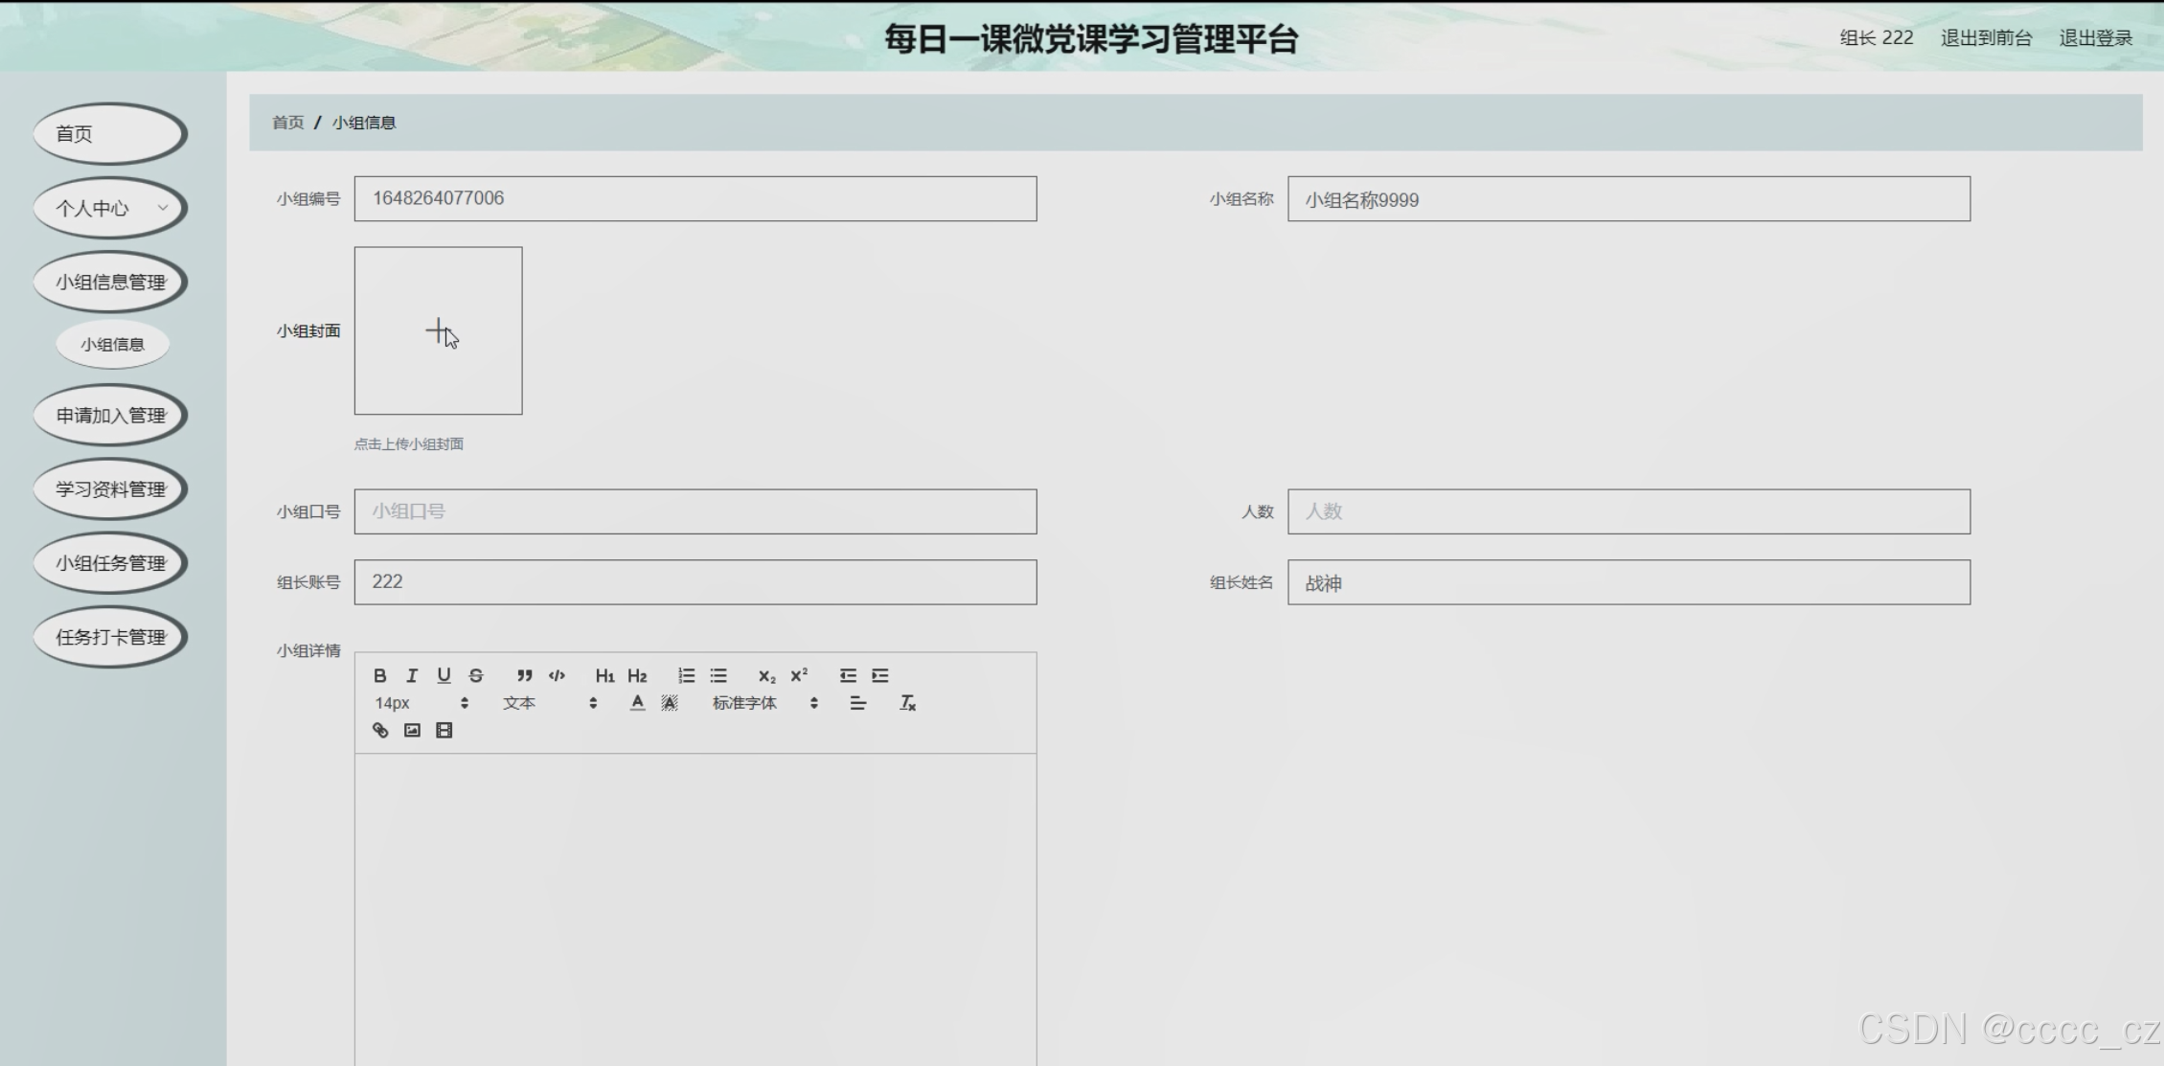Click the superscript icon
2164x1066 pixels.
point(799,675)
